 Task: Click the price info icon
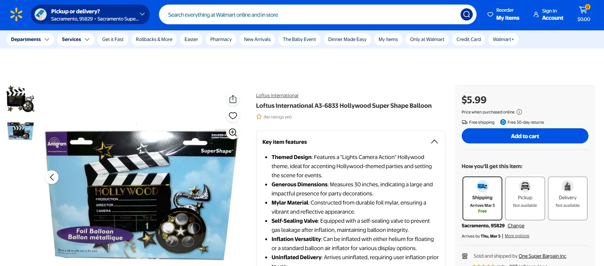[519, 112]
